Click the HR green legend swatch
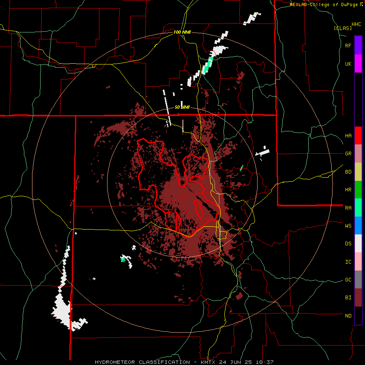Screen dimensions: 365x365 pyautogui.click(x=358, y=190)
